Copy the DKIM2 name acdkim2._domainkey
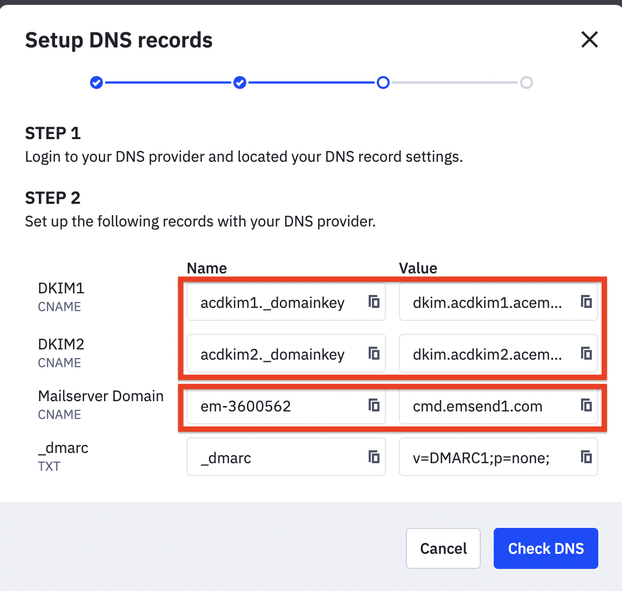 [x=374, y=353]
